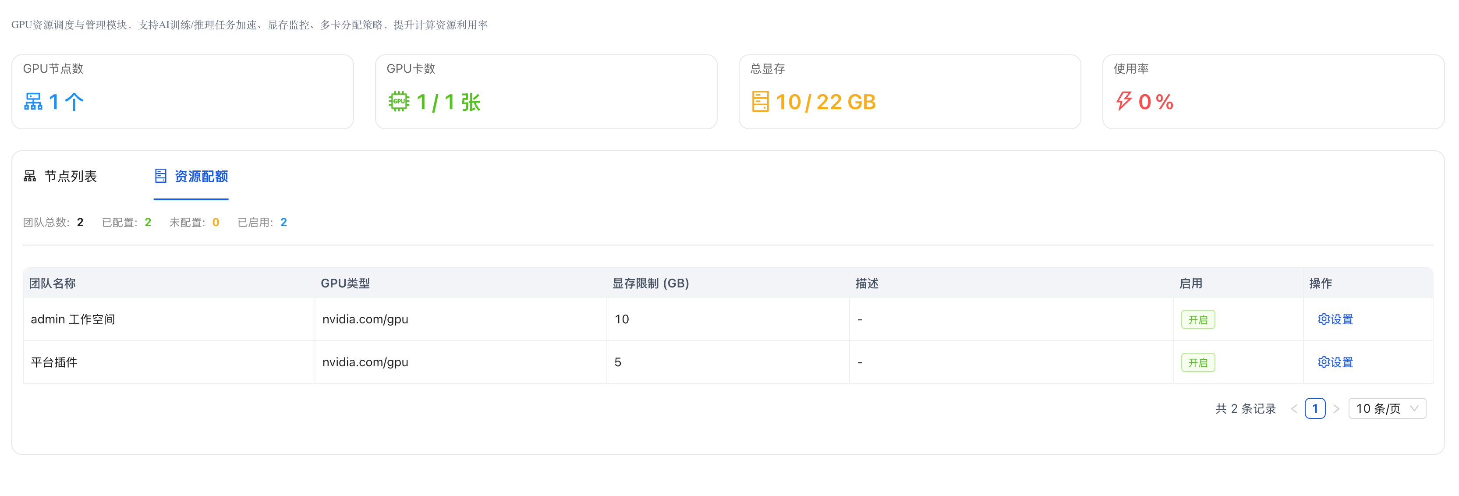The width and height of the screenshot is (1459, 496).
Task: Open 设置 for 平台插件 team
Action: coord(1341,362)
